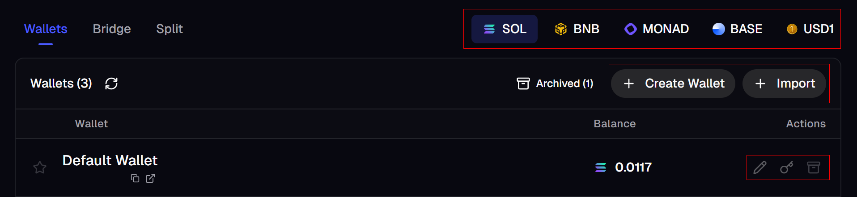Viewport: 857px width, 197px height.
Task: Click the Default Wallet name
Action: [110, 160]
